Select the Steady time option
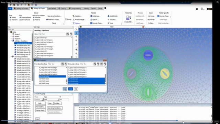This screenshot has width=220, height=124. pos(12,18)
